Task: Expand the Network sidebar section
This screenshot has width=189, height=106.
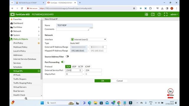Action: coord(25,31)
